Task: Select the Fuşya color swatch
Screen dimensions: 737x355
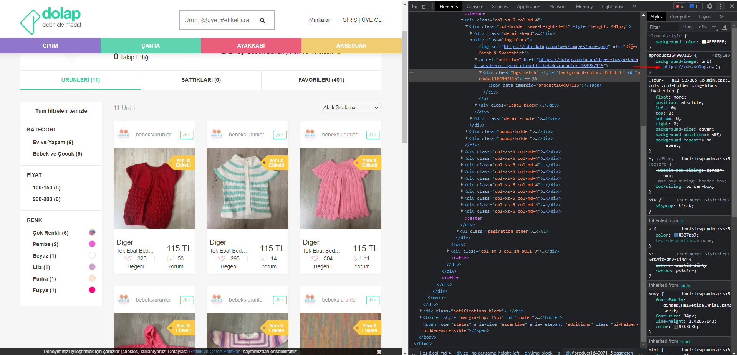Action: [x=92, y=290]
